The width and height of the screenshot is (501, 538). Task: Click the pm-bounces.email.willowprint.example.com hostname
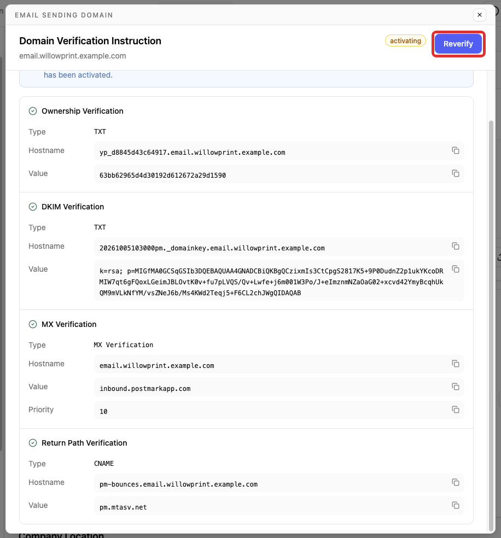pyautogui.click(x=178, y=484)
